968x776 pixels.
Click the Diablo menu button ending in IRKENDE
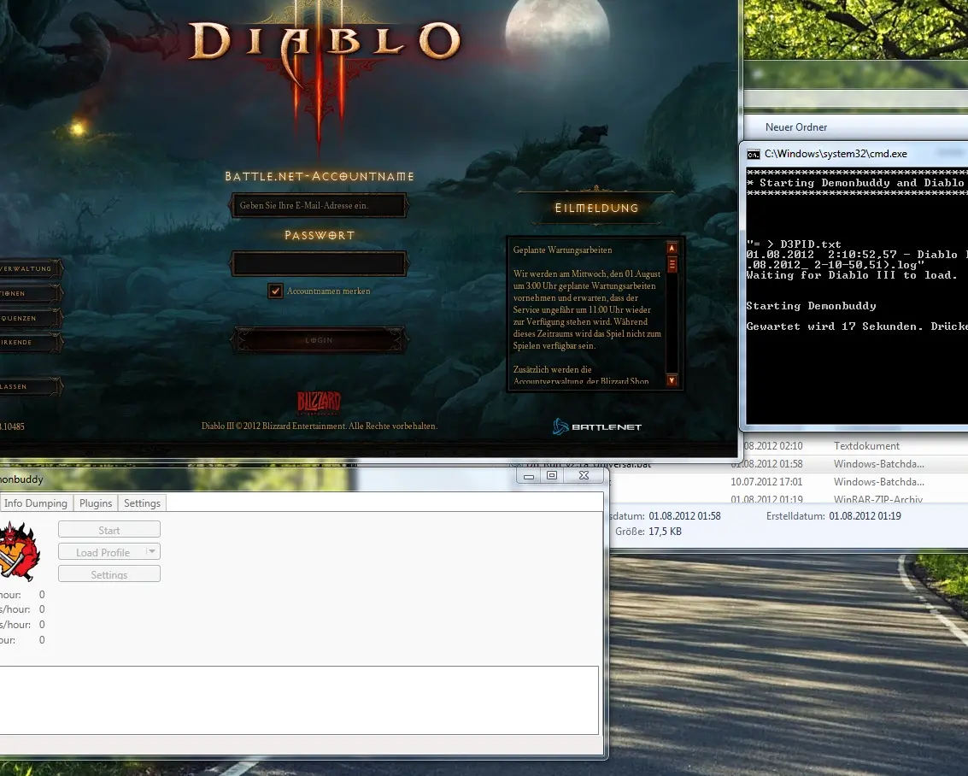pyautogui.click(x=31, y=342)
